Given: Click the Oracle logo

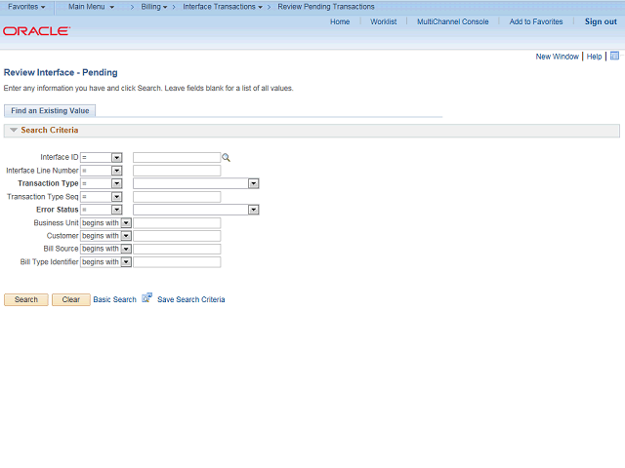Looking at the screenshot, I should coord(37,31).
